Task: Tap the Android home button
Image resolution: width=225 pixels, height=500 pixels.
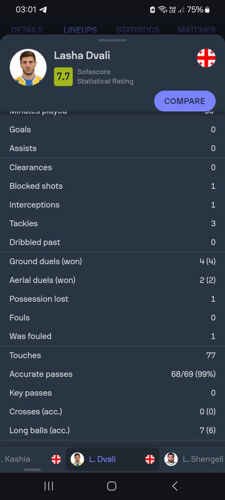Action: point(112,486)
